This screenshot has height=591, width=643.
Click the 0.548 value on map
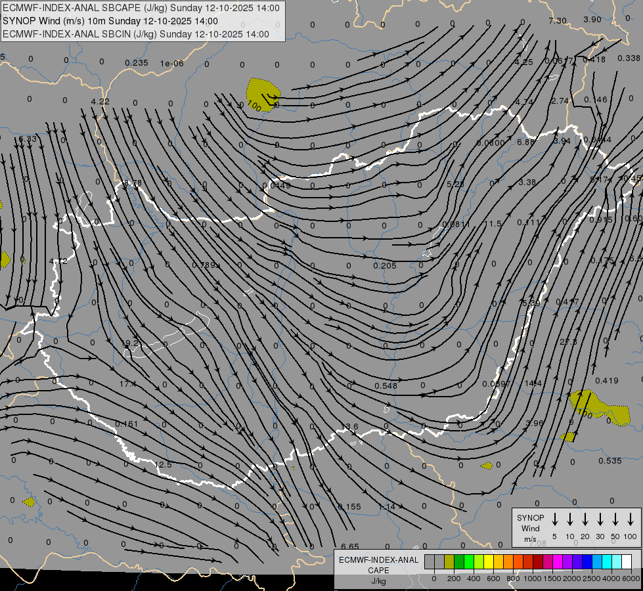coord(386,386)
